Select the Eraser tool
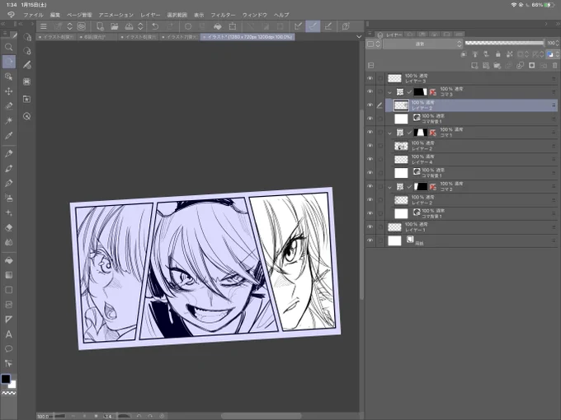The image size is (561, 420). click(x=8, y=227)
